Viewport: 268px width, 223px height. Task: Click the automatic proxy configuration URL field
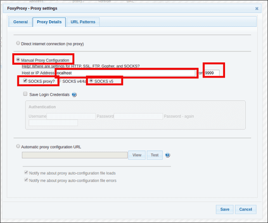[x=75, y=155]
